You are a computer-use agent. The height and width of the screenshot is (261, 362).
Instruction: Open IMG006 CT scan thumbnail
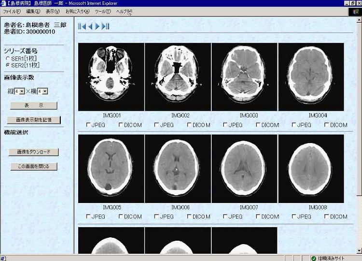pos(178,168)
